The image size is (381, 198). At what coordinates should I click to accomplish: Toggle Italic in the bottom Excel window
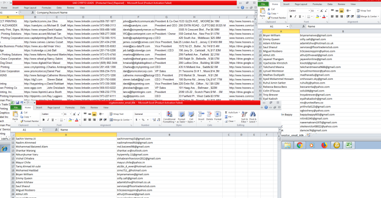click(x=48, y=120)
